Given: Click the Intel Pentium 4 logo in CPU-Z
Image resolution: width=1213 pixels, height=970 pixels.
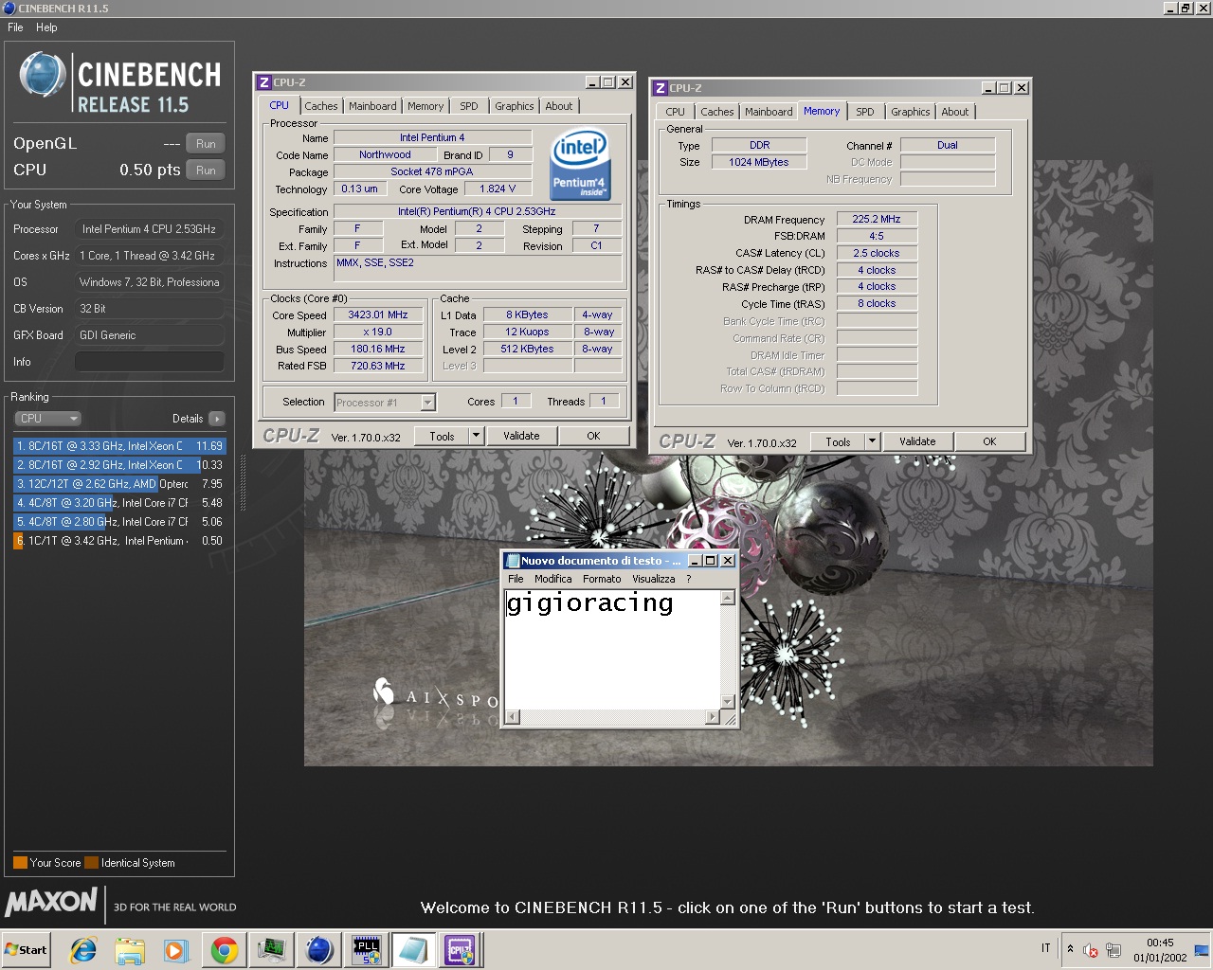Looking at the screenshot, I should [579, 164].
